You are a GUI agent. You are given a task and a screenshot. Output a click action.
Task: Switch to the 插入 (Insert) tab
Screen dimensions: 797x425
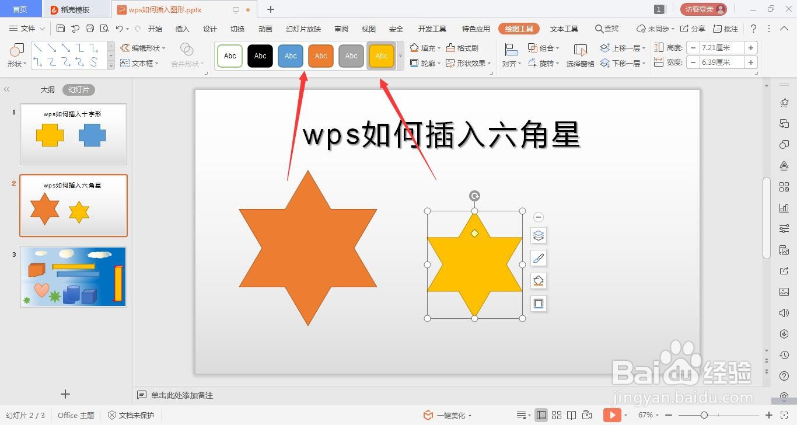[x=183, y=29]
